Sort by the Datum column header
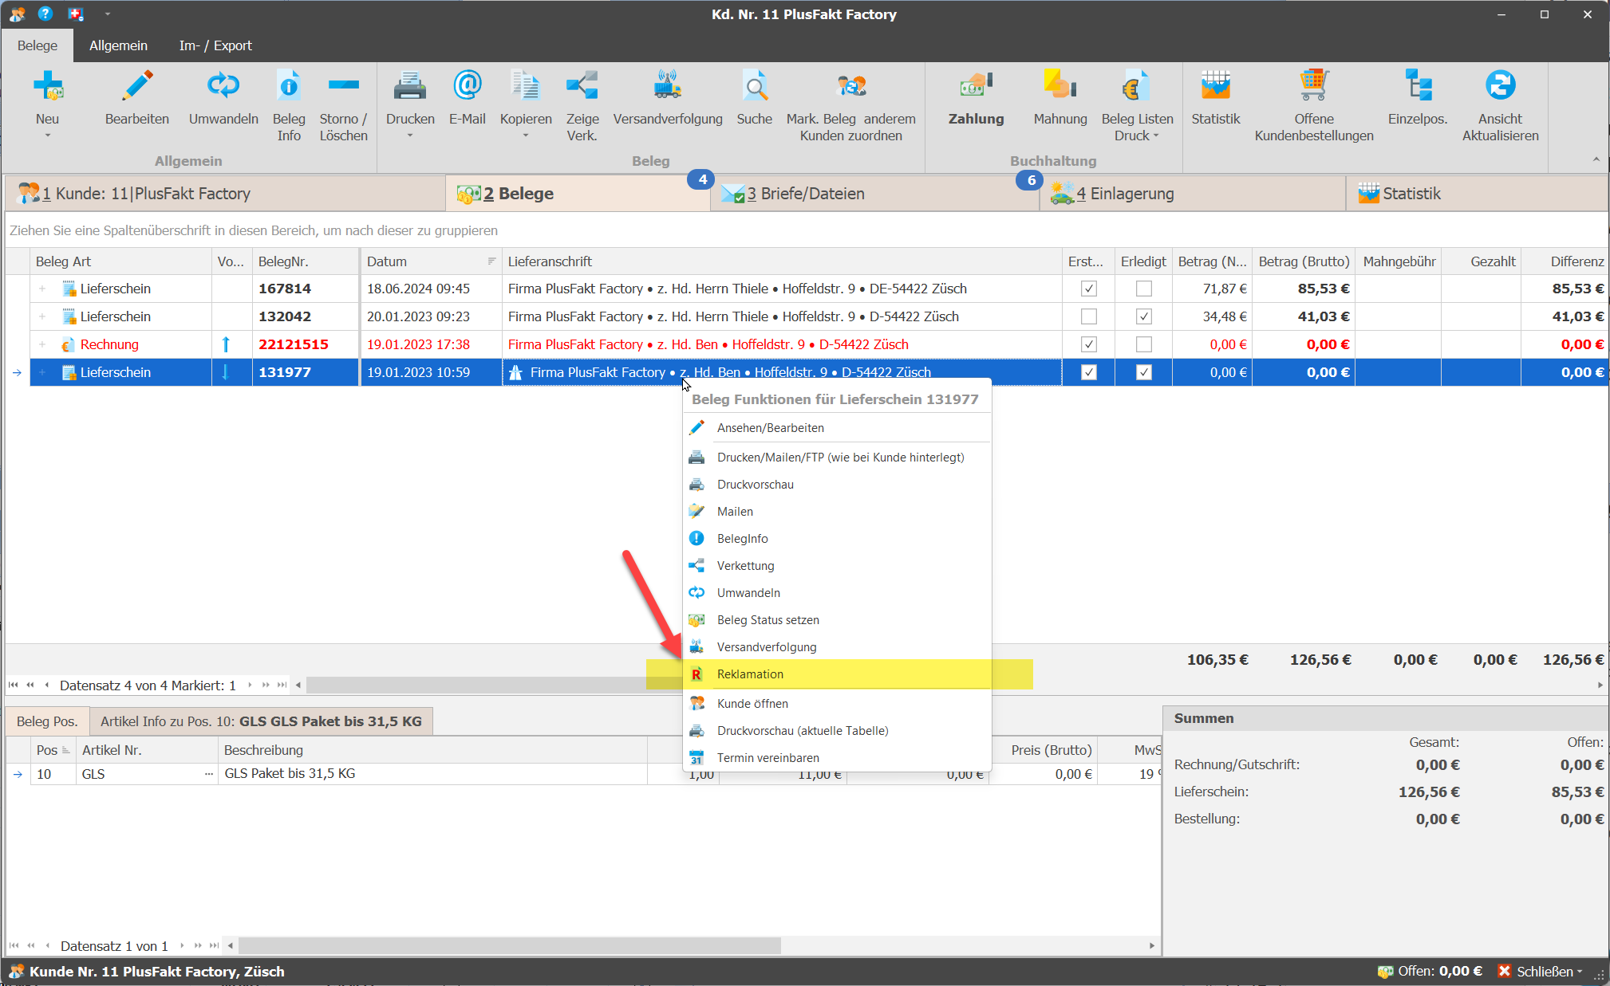The height and width of the screenshot is (986, 1610). (431, 261)
